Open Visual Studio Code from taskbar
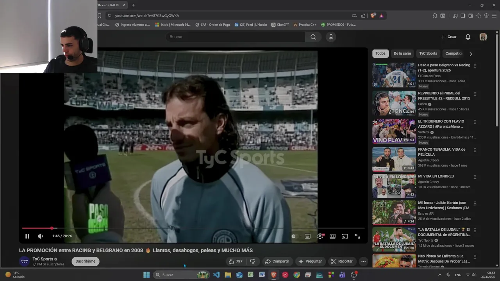This screenshot has height=281, width=500. coord(216,275)
